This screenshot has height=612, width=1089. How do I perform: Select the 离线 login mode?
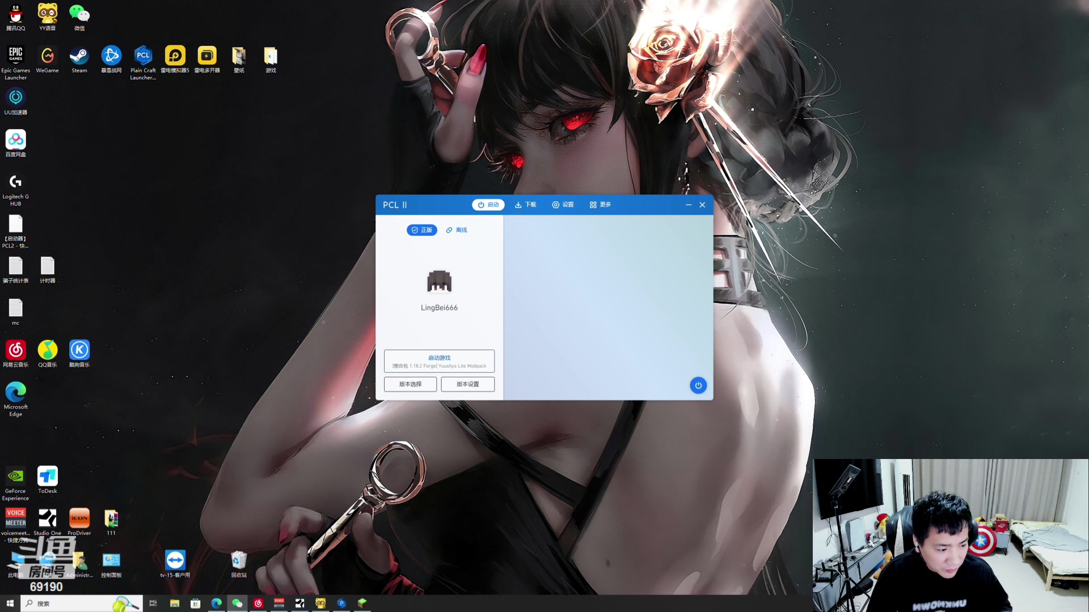(457, 230)
